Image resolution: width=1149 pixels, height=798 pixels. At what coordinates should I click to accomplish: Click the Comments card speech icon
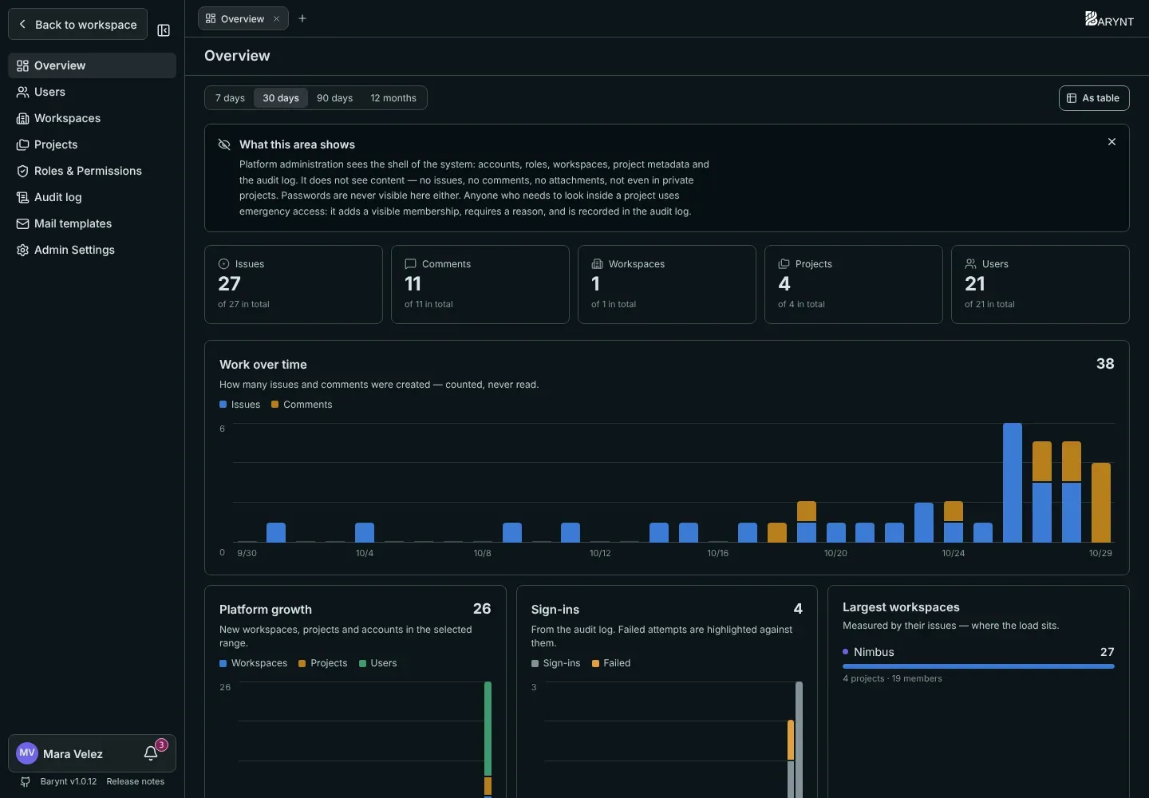coord(410,263)
